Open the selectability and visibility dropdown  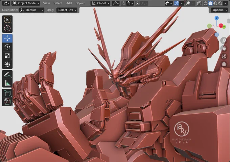click(168, 3)
